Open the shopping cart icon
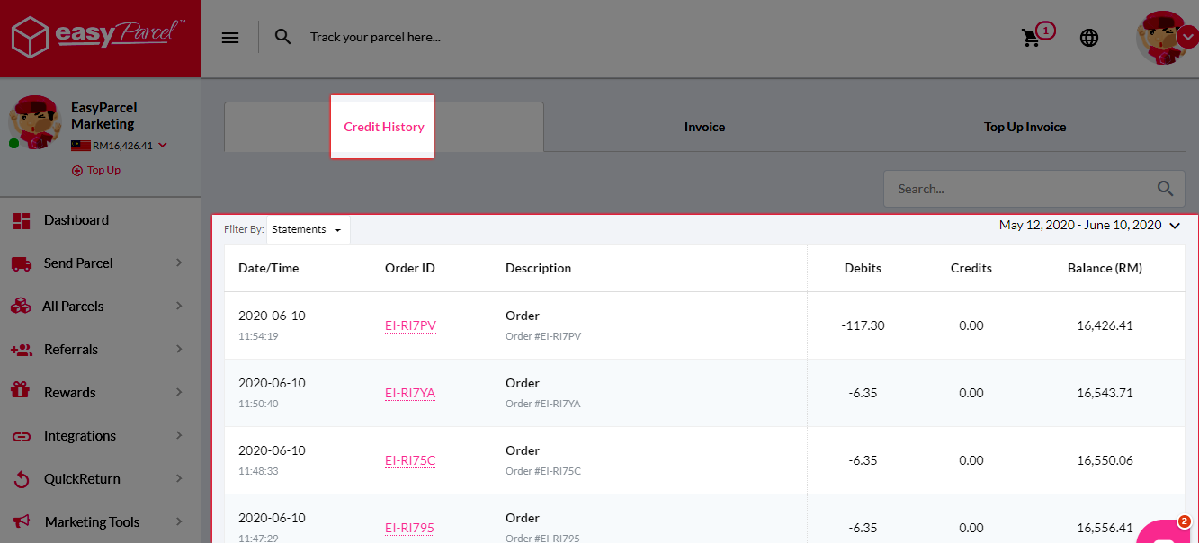Viewport: 1199px width, 543px height. [1031, 38]
